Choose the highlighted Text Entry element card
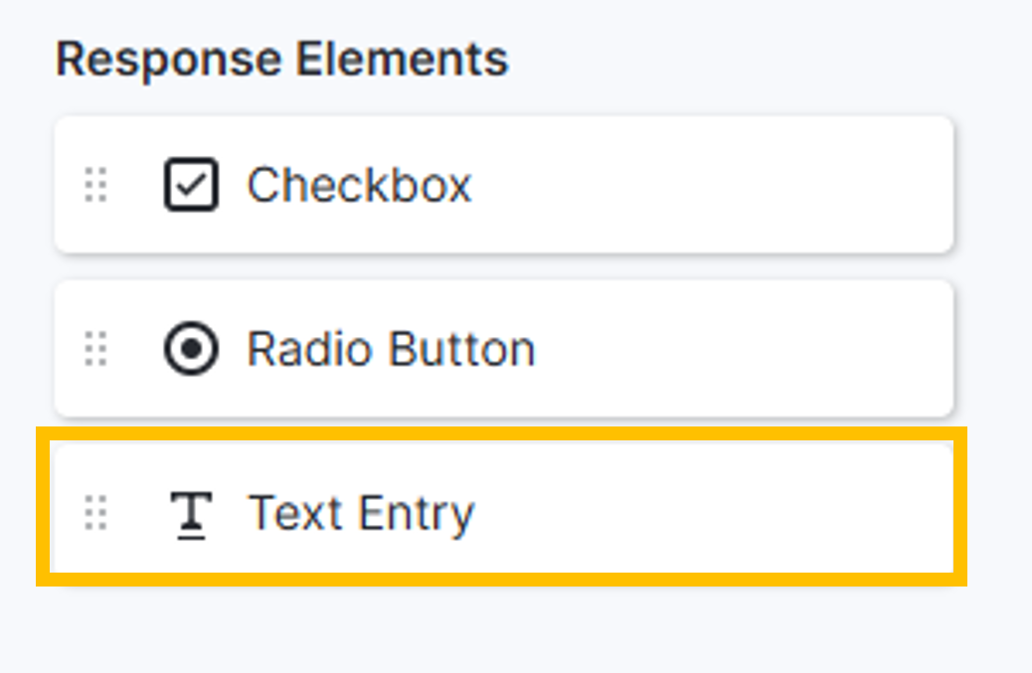Viewport: 1032px width, 673px height. coord(501,508)
